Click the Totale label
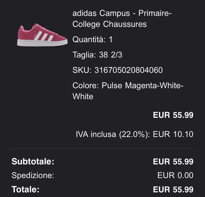The image size is (205, 197). click(26, 189)
